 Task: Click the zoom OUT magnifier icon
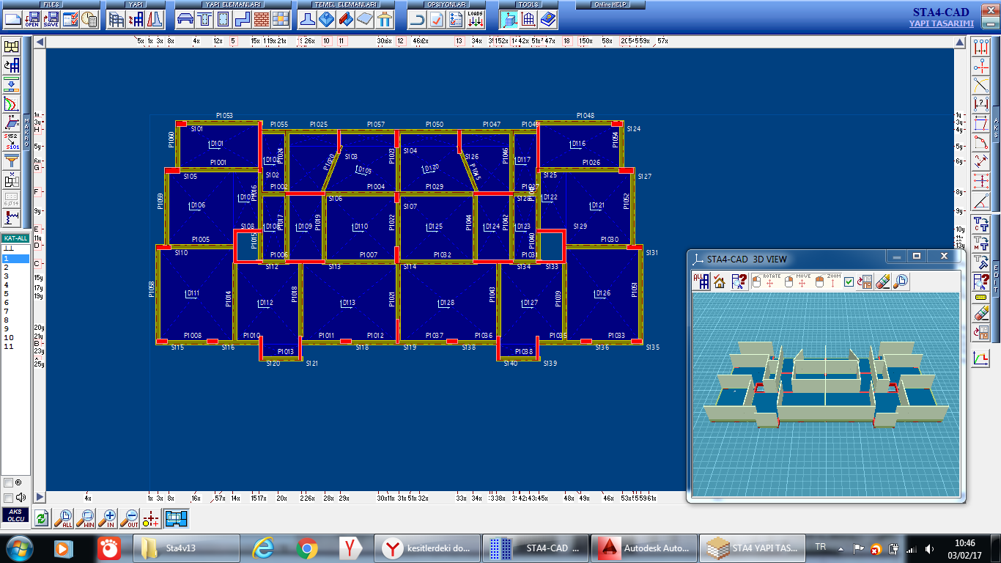pos(130,519)
